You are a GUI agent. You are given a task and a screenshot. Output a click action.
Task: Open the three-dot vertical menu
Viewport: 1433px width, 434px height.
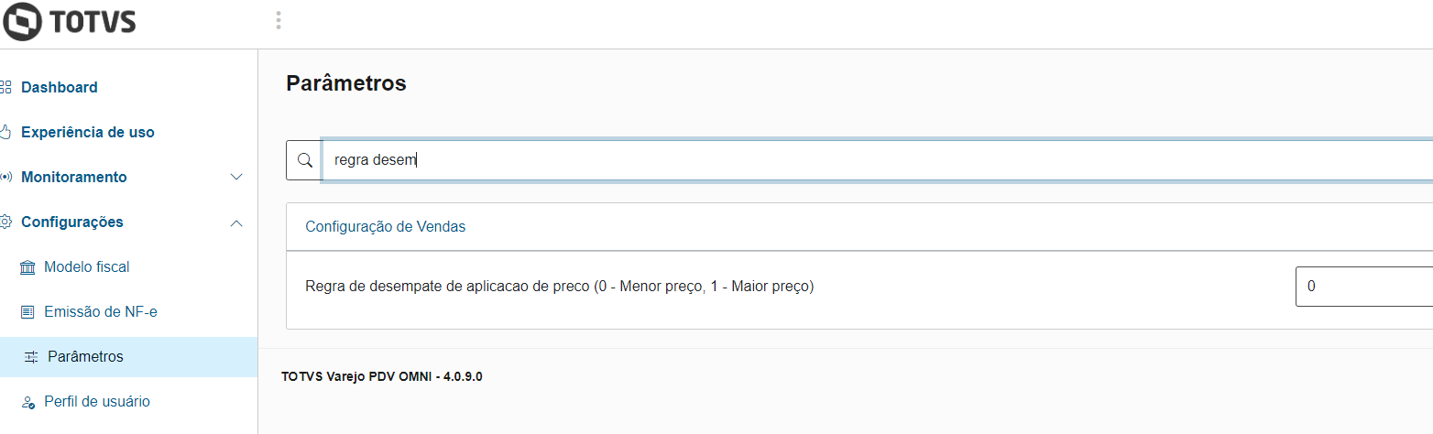click(x=279, y=20)
